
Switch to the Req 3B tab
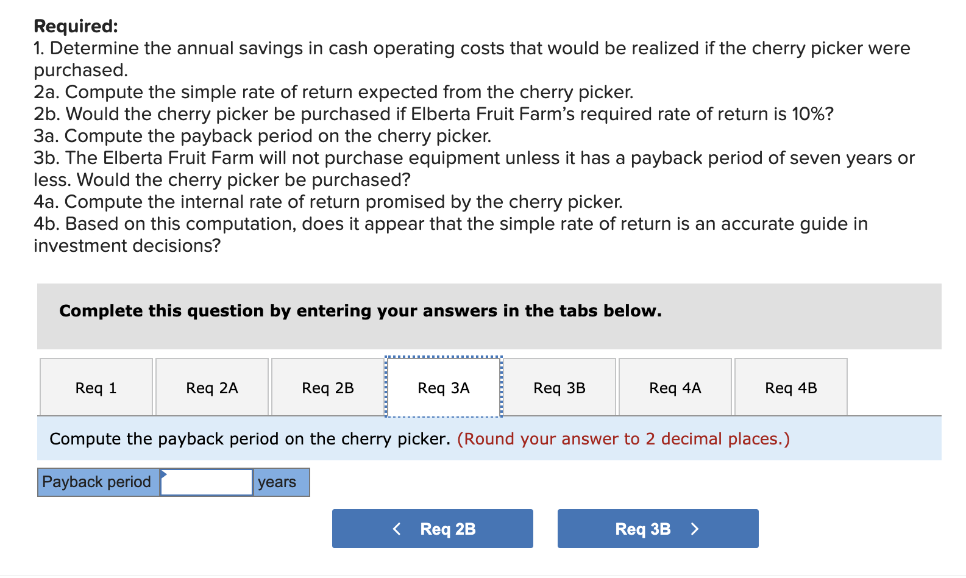pyautogui.click(x=559, y=387)
